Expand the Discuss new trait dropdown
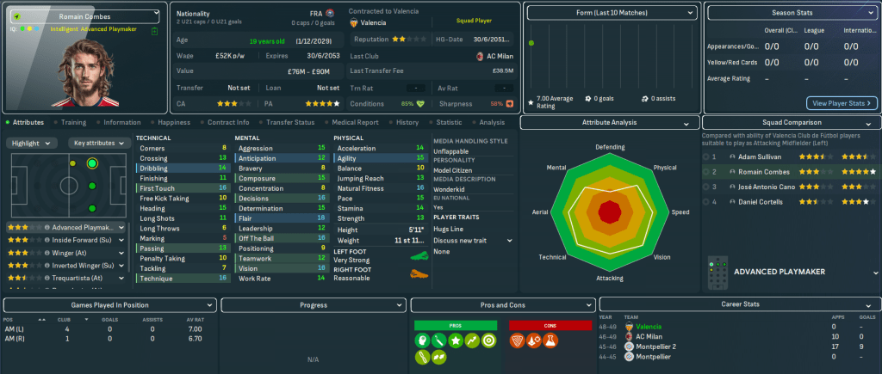This screenshot has width=882, height=374. [472, 240]
